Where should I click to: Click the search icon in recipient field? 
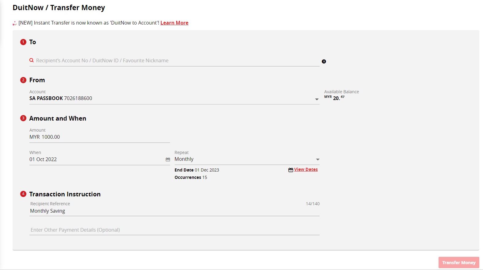pyautogui.click(x=32, y=60)
